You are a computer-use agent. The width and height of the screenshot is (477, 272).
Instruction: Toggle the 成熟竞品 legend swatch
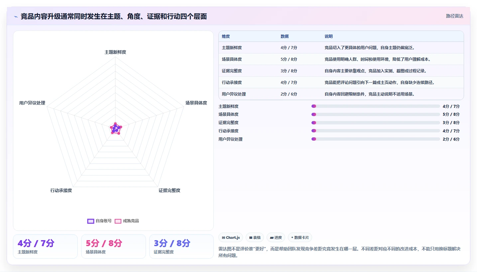pos(118,221)
